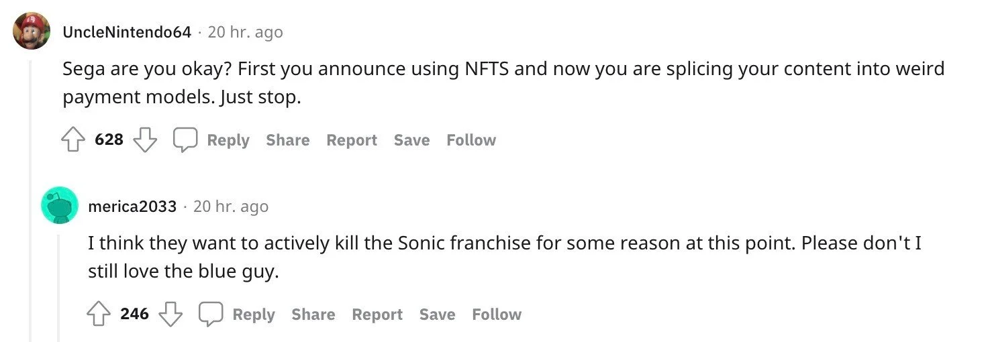Open UncleNintendo64's Mario avatar
Image resolution: width=988 pixels, height=342 pixels.
pyautogui.click(x=32, y=31)
